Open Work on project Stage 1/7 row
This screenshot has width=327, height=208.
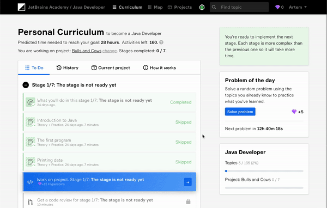pos(110,182)
